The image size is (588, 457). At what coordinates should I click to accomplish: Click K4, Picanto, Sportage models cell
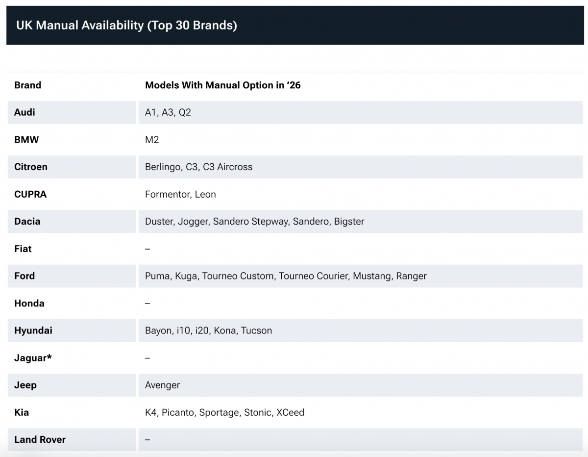tap(224, 412)
